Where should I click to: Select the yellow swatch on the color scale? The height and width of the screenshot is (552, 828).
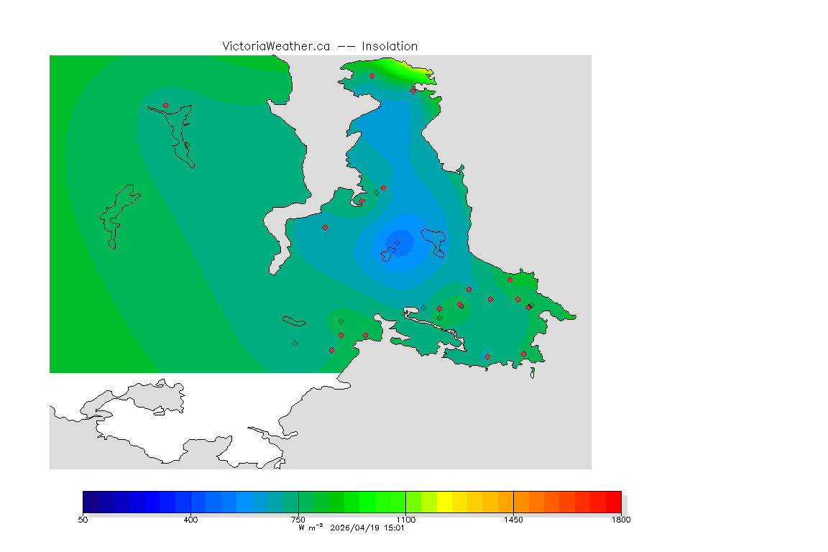coord(444,501)
